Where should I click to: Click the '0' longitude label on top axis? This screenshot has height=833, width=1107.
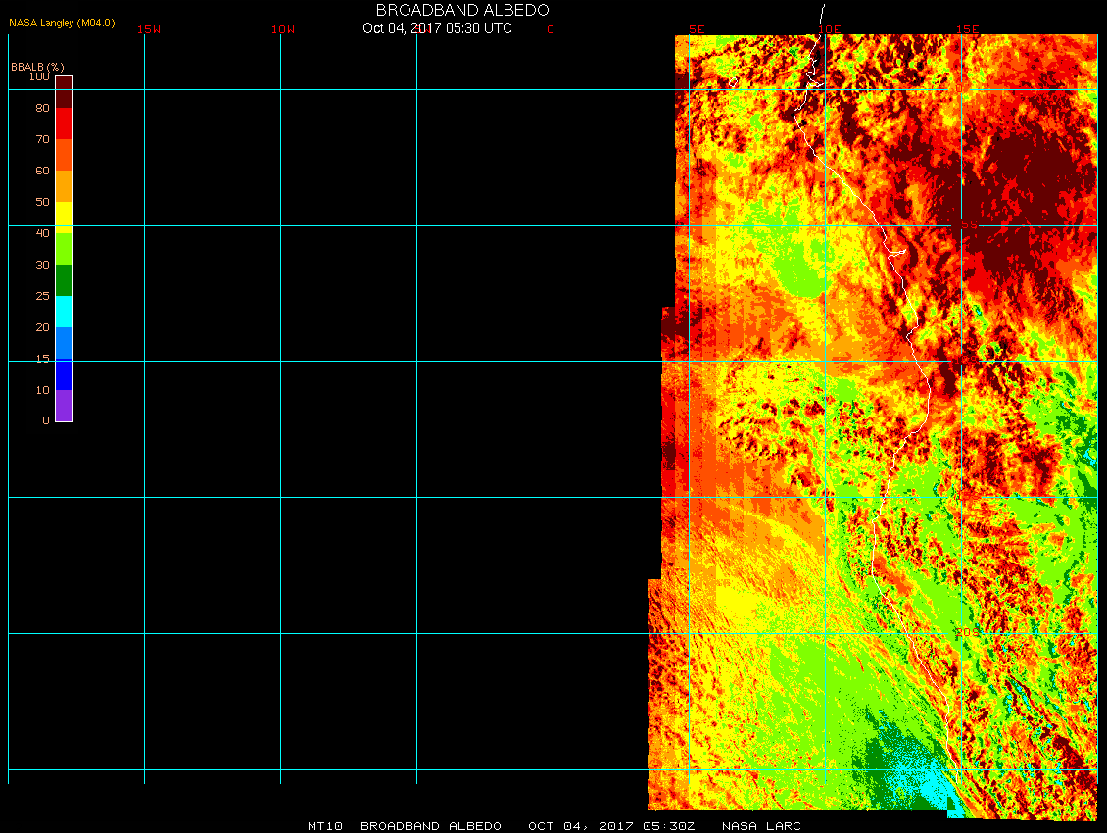(x=551, y=29)
